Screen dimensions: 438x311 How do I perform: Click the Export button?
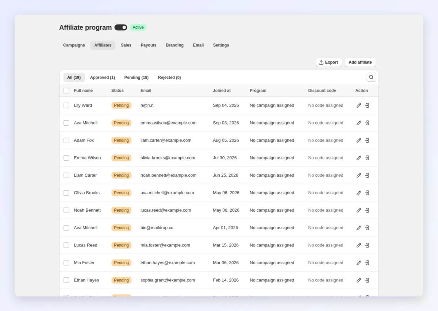(x=329, y=62)
